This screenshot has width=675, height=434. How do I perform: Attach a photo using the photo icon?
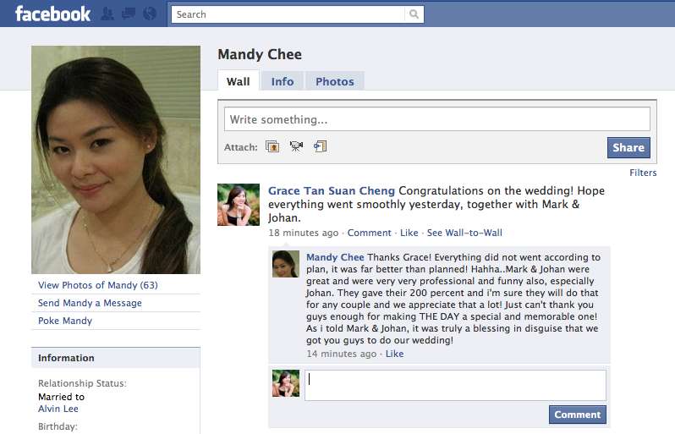[272, 147]
